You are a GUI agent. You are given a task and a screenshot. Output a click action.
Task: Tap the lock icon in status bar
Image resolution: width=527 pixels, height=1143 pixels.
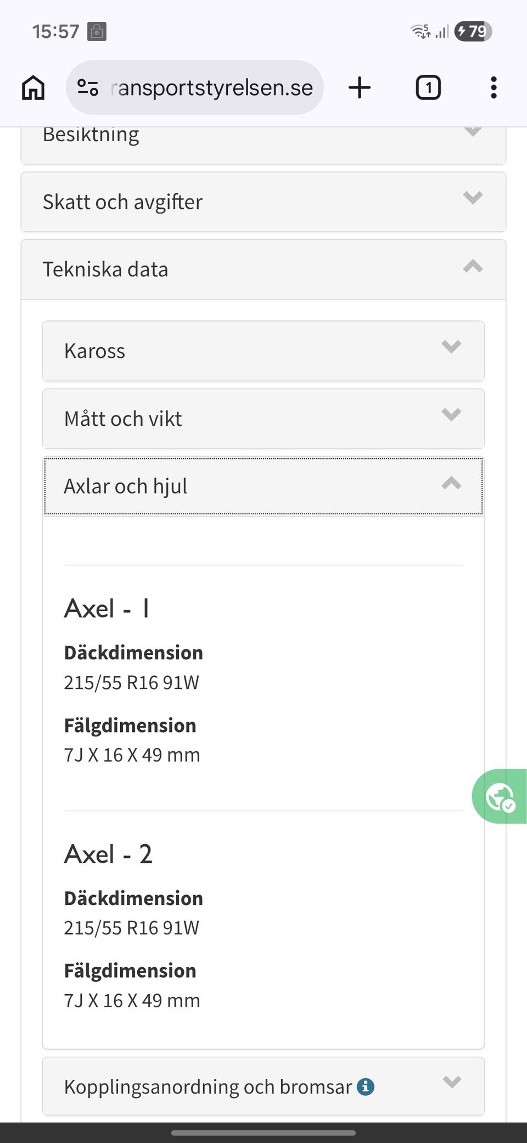[x=97, y=31]
